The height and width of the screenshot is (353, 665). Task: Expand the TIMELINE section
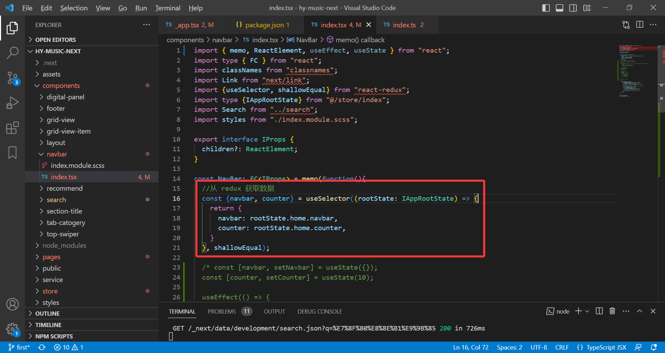92,325
